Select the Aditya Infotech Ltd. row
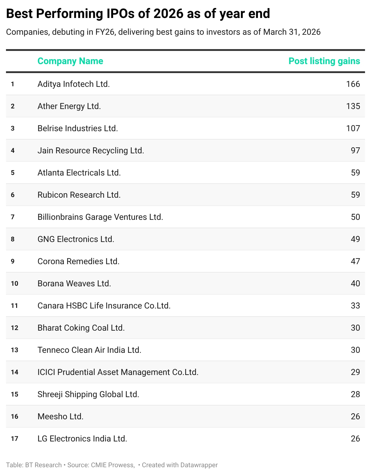The image size is (371, 475). [x=74, y=84]
